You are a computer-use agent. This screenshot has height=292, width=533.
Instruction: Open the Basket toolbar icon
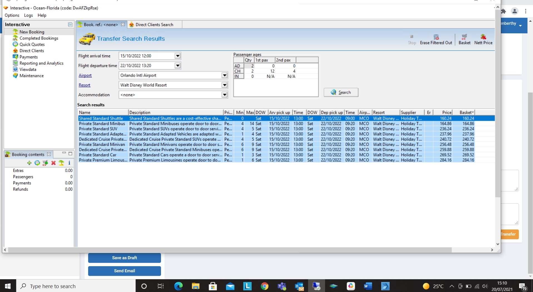pos(464,39)
